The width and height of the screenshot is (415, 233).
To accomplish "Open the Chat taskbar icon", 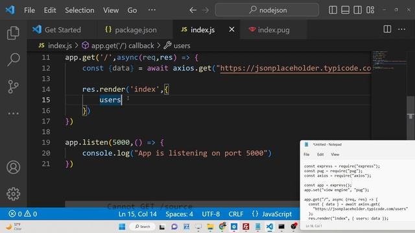I will [174, 227].
